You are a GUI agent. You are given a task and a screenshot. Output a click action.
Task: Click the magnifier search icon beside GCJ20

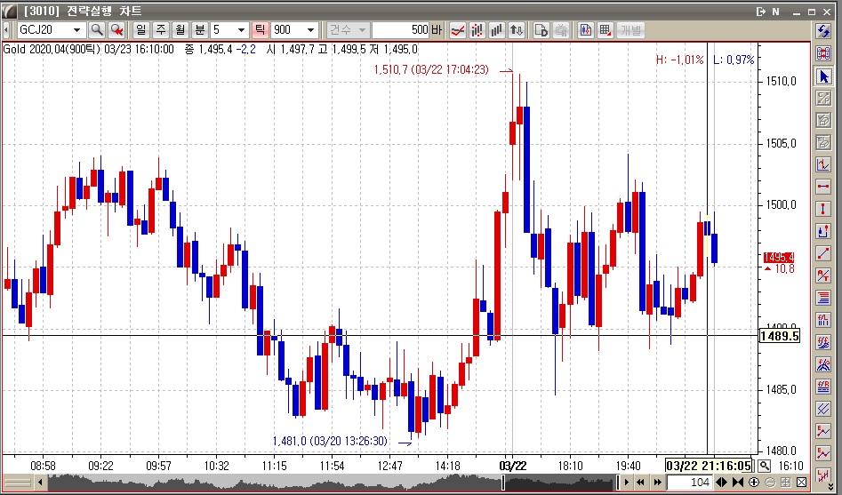click(x=97, y=30)
